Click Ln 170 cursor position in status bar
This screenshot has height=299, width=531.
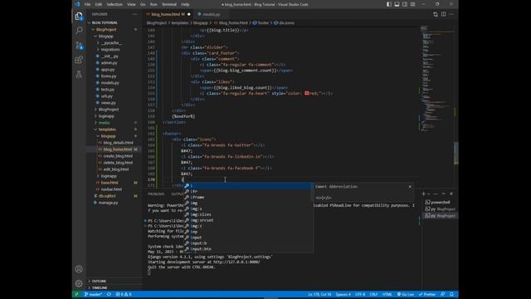tap(319, 294)
